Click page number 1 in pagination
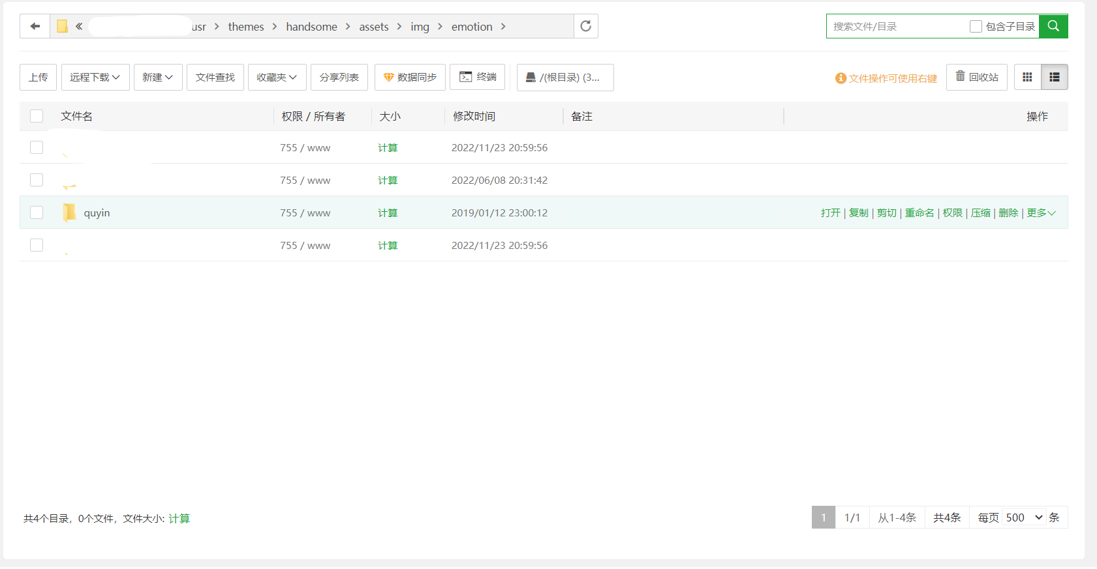 click(x=824, y=518)
